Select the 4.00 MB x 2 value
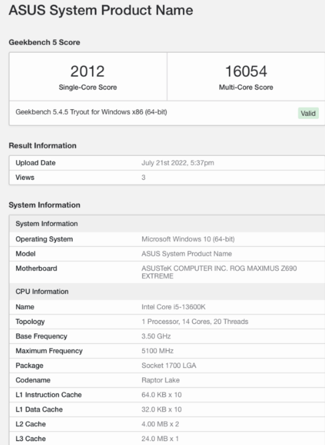 [x=160, y=424]
